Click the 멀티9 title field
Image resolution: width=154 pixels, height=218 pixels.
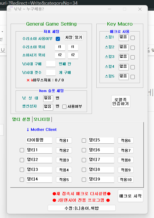click(101, 180)
